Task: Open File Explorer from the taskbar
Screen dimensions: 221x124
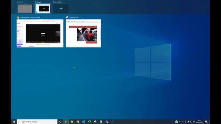Action: [72, 122]
